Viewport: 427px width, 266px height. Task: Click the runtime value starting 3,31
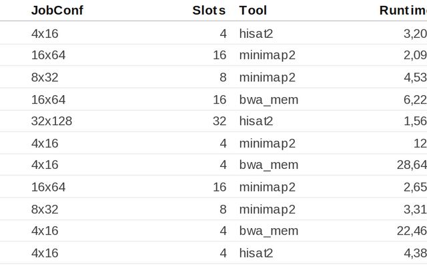point(415,209)
